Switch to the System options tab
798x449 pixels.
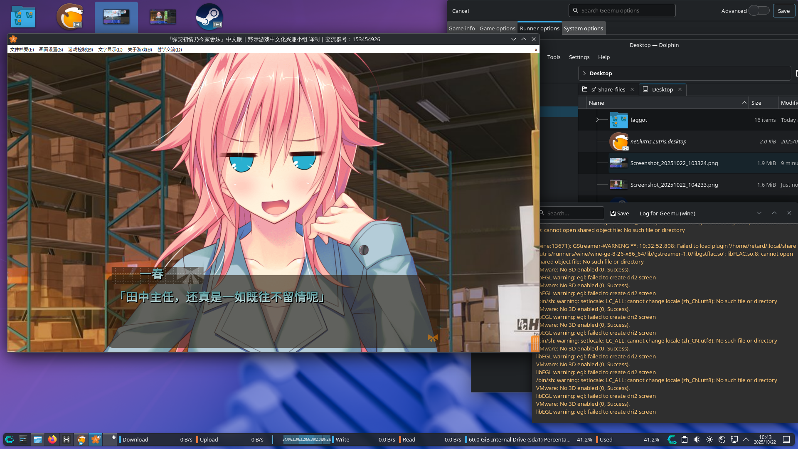583,28
